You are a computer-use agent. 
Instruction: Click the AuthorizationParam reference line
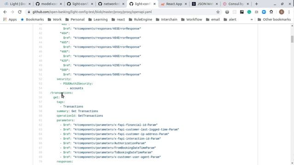click(x=103, y=143)
